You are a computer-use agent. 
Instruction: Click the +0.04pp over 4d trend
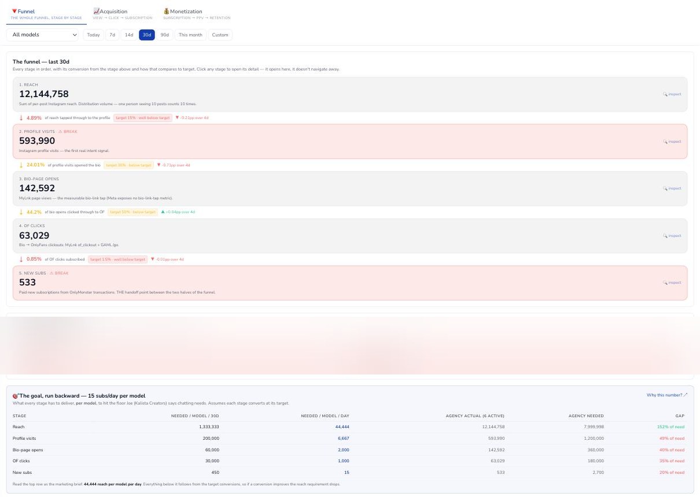tap(178, 212)
